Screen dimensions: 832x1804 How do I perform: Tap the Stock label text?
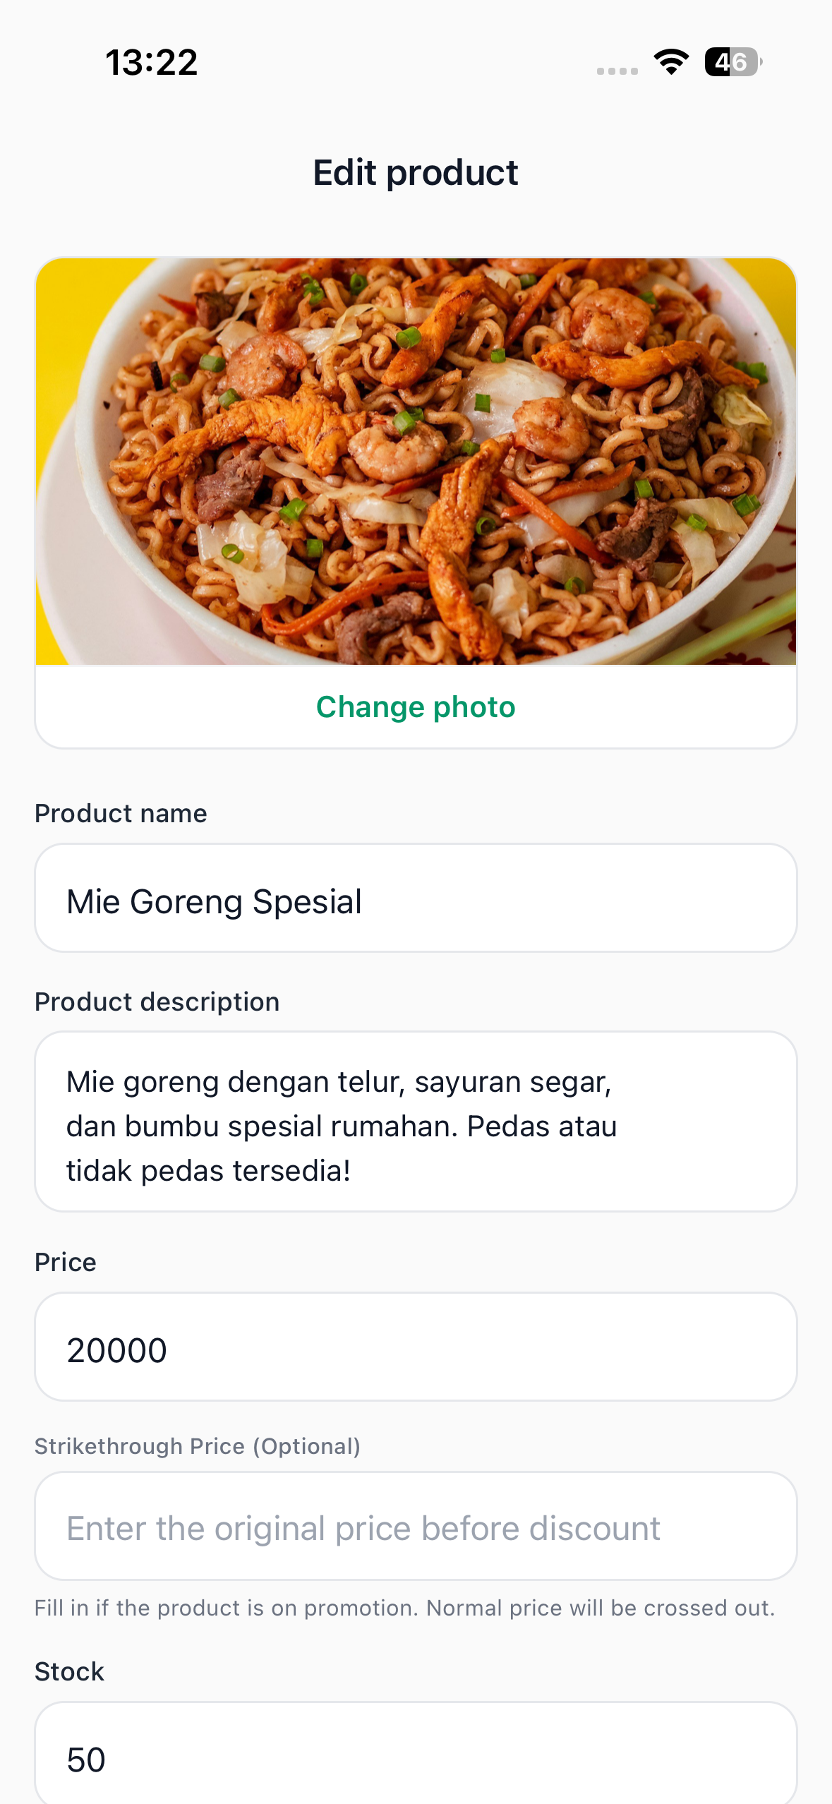tap(69, 1671)
